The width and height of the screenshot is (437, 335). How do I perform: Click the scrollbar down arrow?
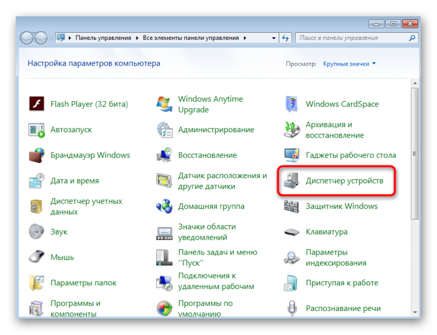click(x=415, y=312)
